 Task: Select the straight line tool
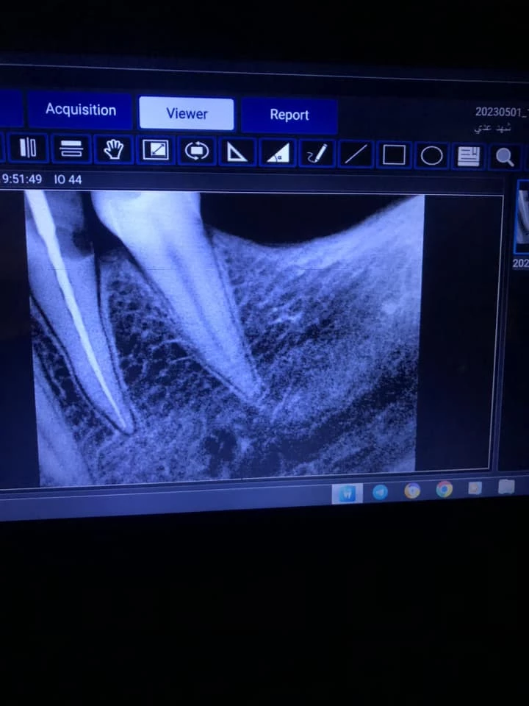[356, 154]
